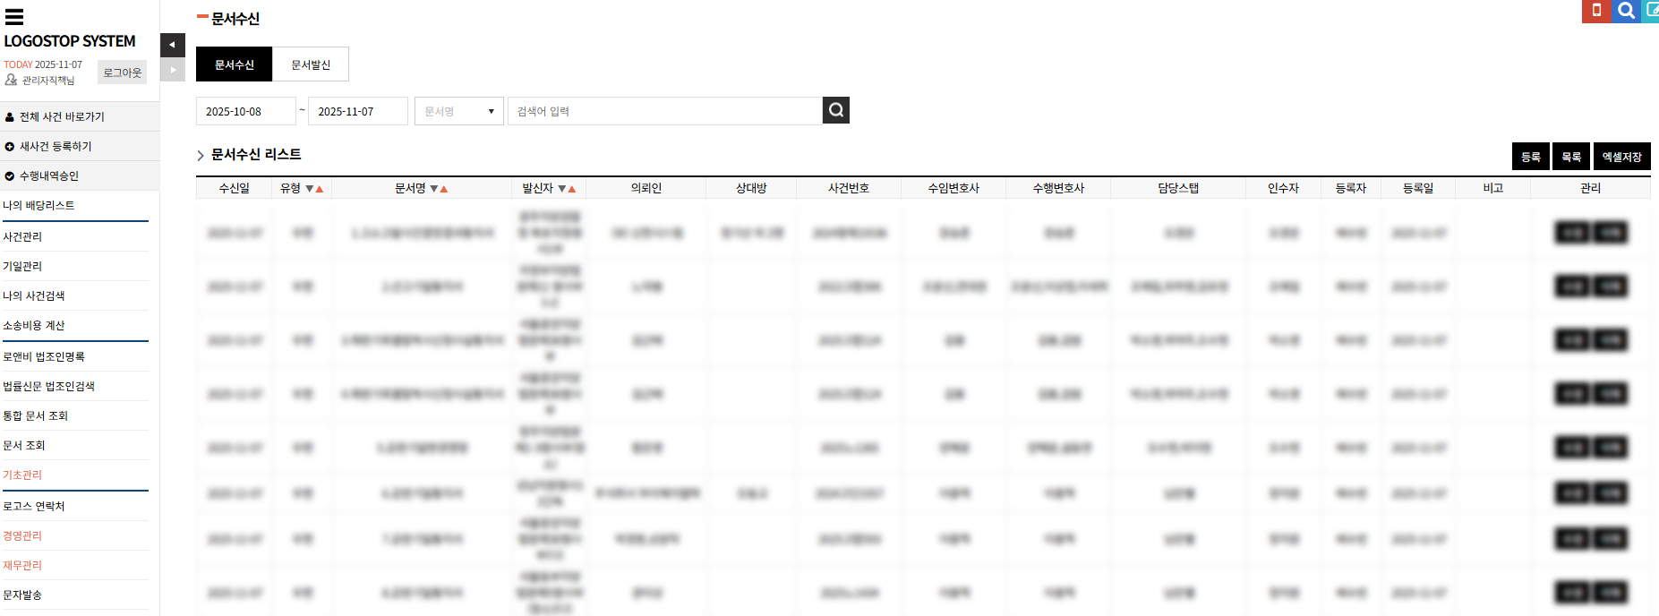Image resolution: width=1659 pixels, height=616 pixels.
Task: Click the red mobile phone icon
Action: tap(1595, 11)
